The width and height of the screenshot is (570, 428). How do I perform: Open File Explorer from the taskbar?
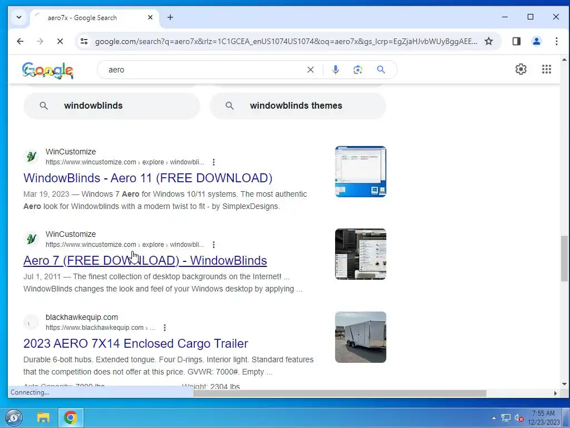[43, 418]
